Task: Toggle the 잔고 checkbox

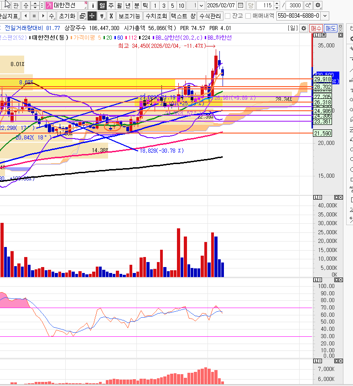Action: 228,16
